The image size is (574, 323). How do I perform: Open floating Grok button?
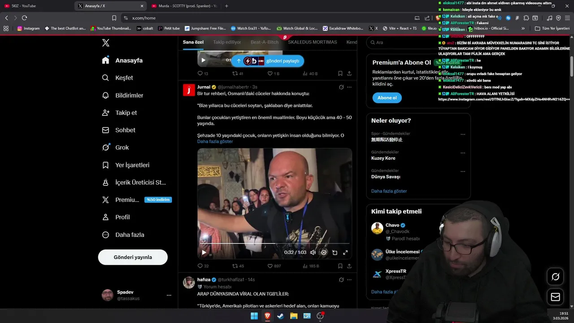click(x=555, y=277)
